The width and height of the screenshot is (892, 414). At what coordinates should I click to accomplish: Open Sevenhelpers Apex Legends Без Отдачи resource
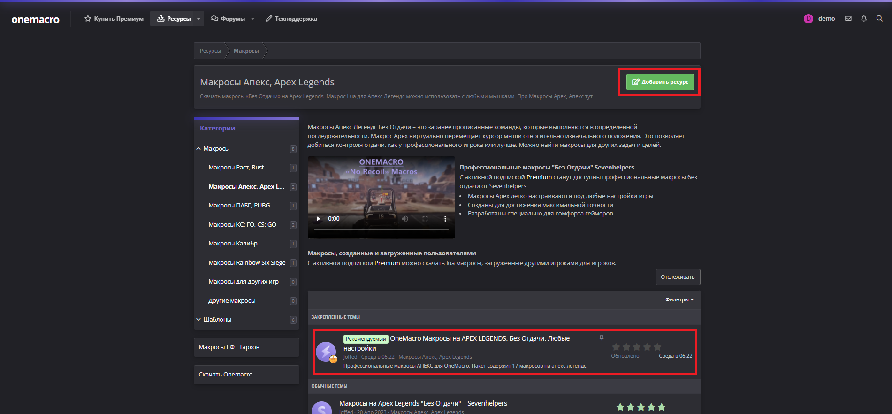423,404
